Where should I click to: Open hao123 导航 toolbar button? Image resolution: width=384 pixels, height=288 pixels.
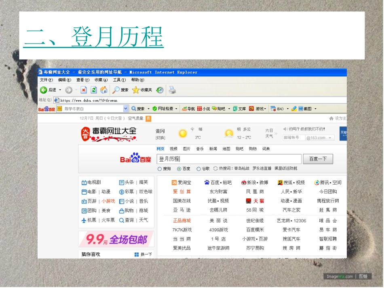188,109
